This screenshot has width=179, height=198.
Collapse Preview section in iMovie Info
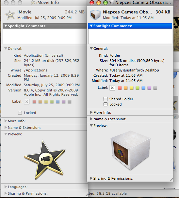click(x=6, y=134)
